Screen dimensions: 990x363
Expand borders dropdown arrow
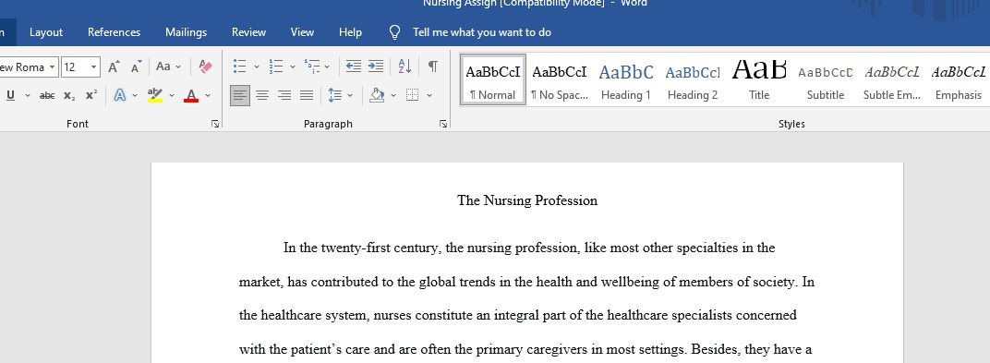tap(429, 95)
